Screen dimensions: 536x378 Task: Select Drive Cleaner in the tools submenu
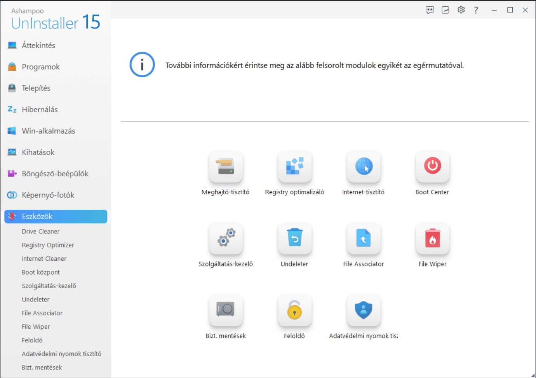point(40,232)
